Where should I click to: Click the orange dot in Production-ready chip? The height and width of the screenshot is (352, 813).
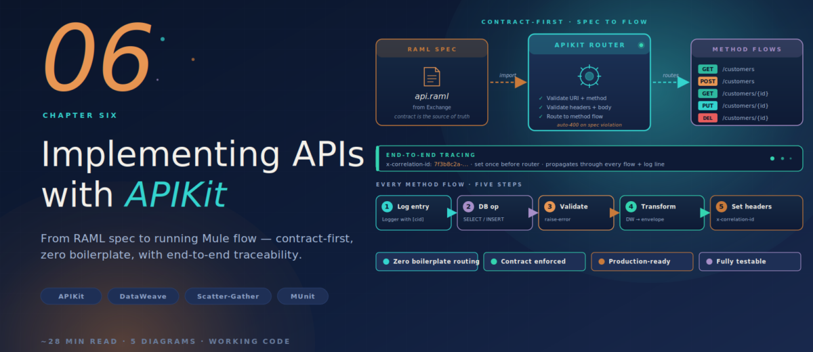pos(601,261)
